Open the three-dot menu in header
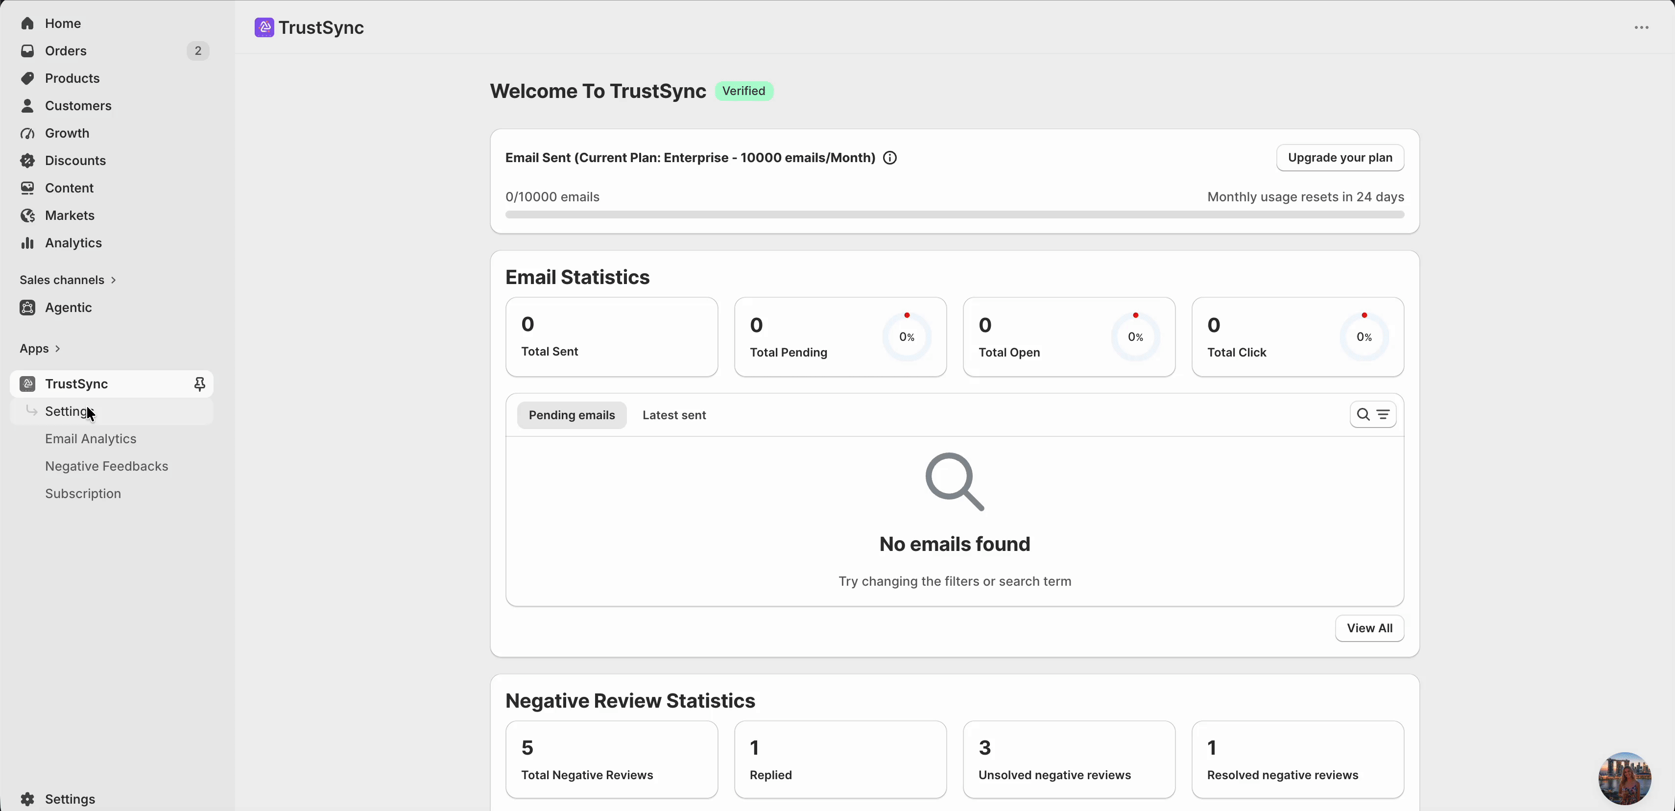Screen dimensions: 1675x811 tap(1641, 27)
